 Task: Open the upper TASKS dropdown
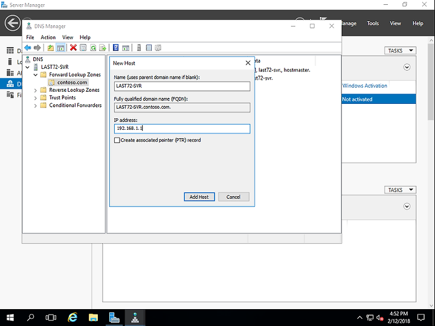click(400, 51)
